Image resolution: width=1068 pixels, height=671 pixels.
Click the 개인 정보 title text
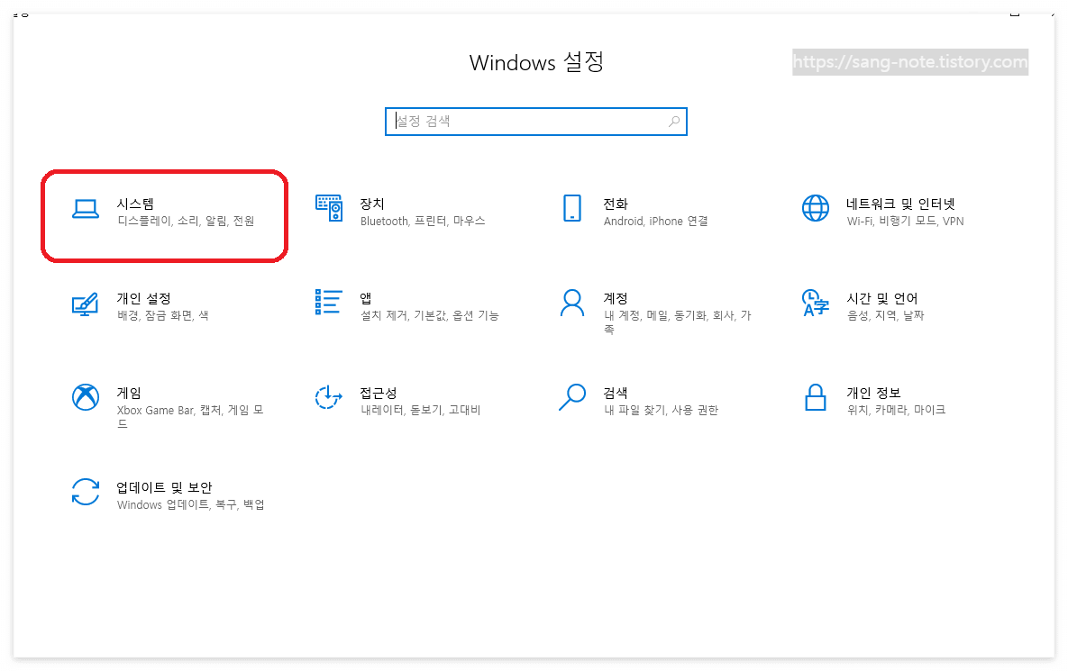pos(873,393)
